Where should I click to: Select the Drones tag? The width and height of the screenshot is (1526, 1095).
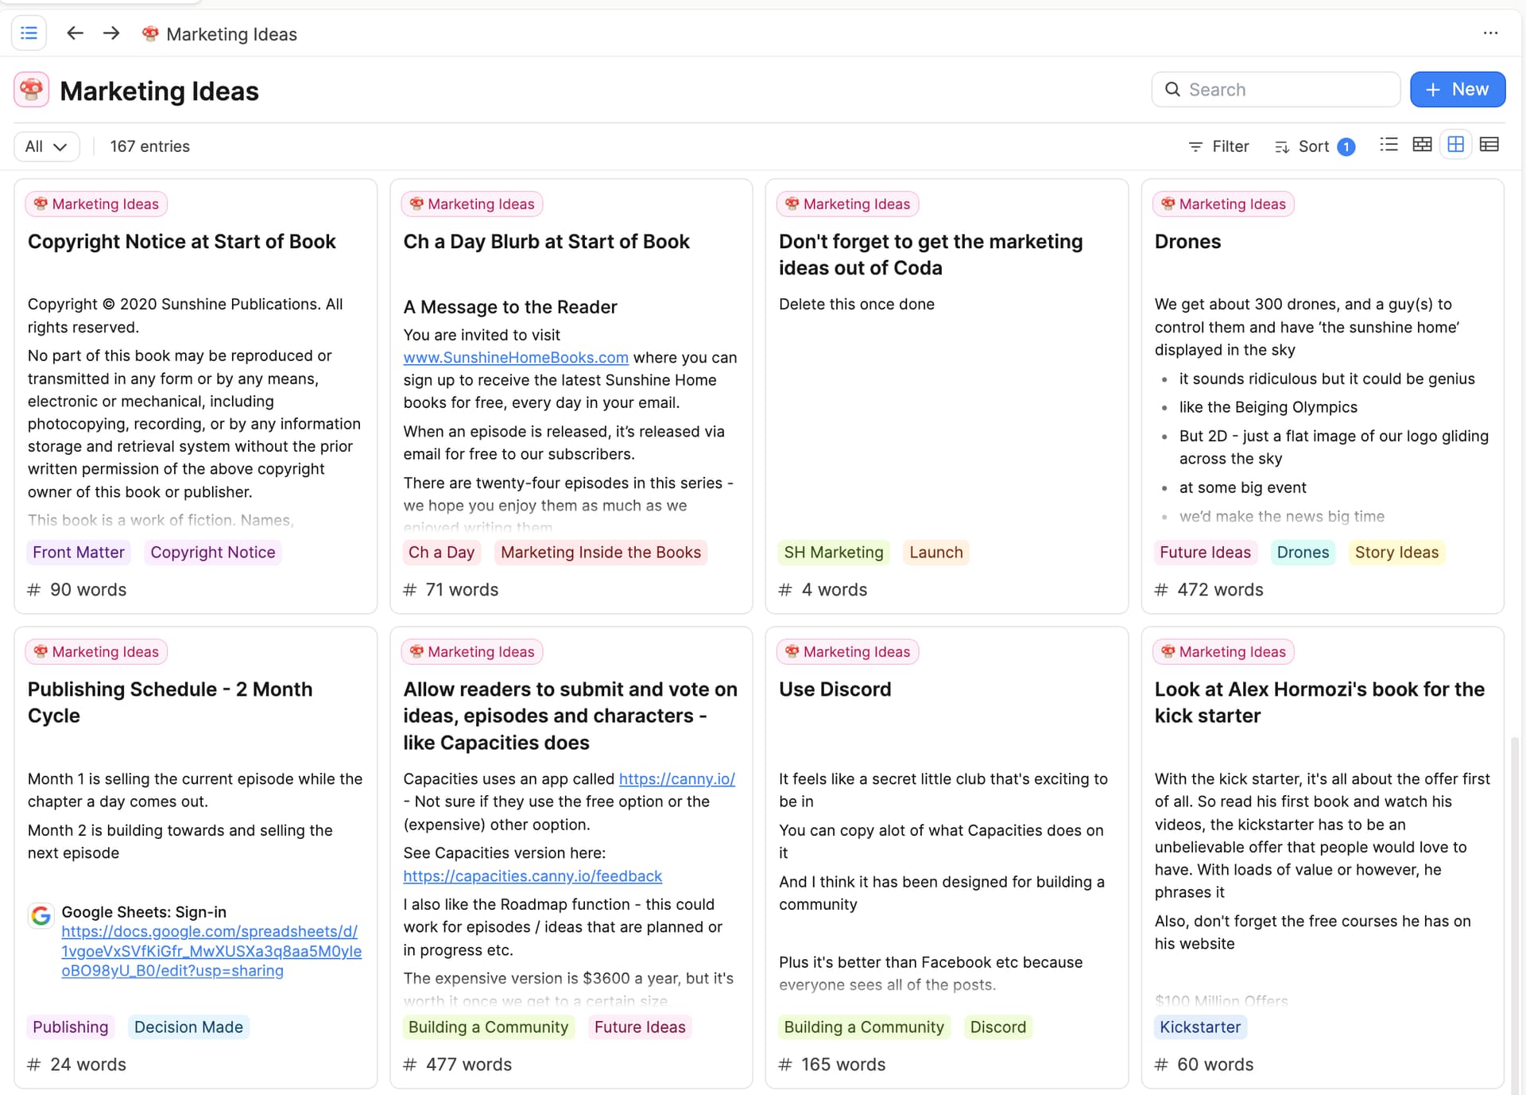[1303, 553]
